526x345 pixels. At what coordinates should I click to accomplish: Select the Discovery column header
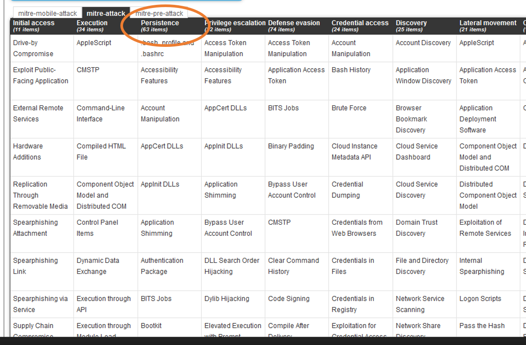pyautogui.click(x=411, y=23)
